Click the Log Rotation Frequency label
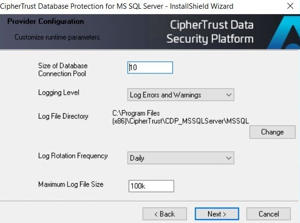300x223 pixels. pyautogui.click(x=73, y=156)
